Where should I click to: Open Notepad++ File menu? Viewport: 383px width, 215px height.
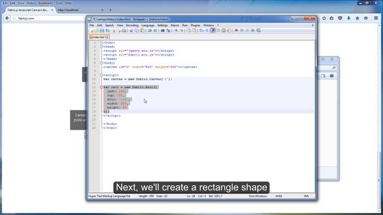92,25
